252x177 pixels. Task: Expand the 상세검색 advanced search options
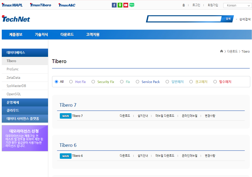click(244, 18)
